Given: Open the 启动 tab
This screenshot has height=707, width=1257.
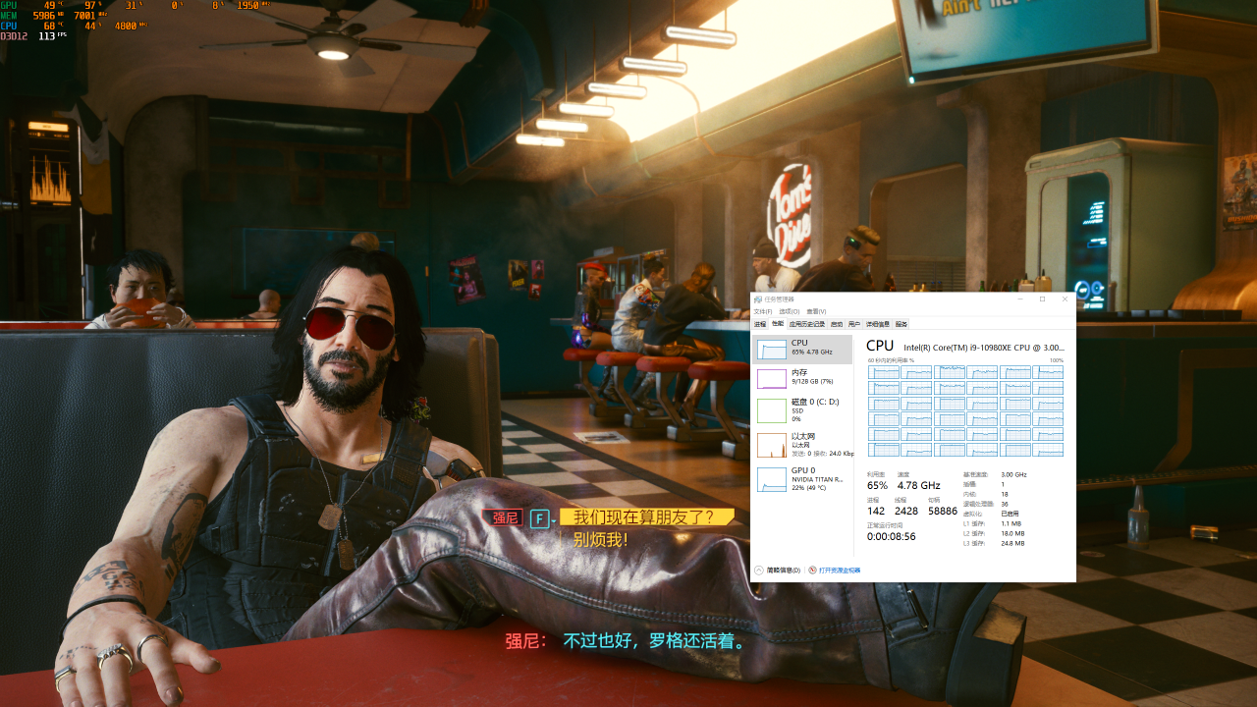Looking at the screenshot, I should pyautogui.click(x=837, y=324).
